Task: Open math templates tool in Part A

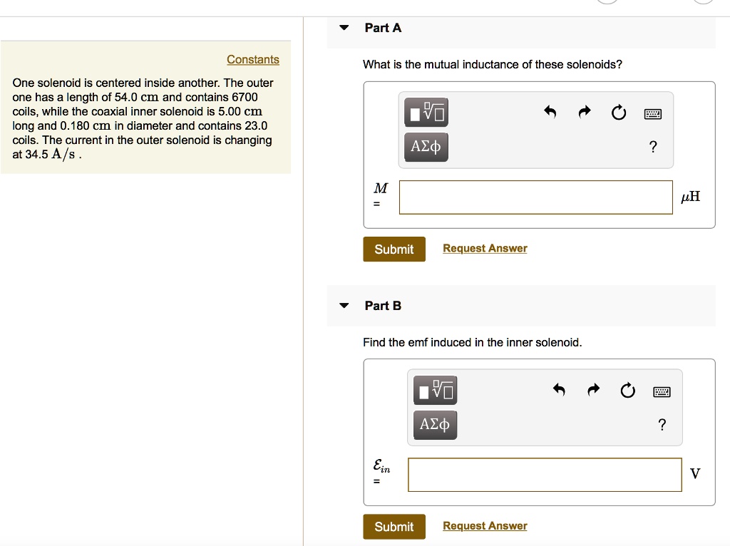Action: pos(426,113)
